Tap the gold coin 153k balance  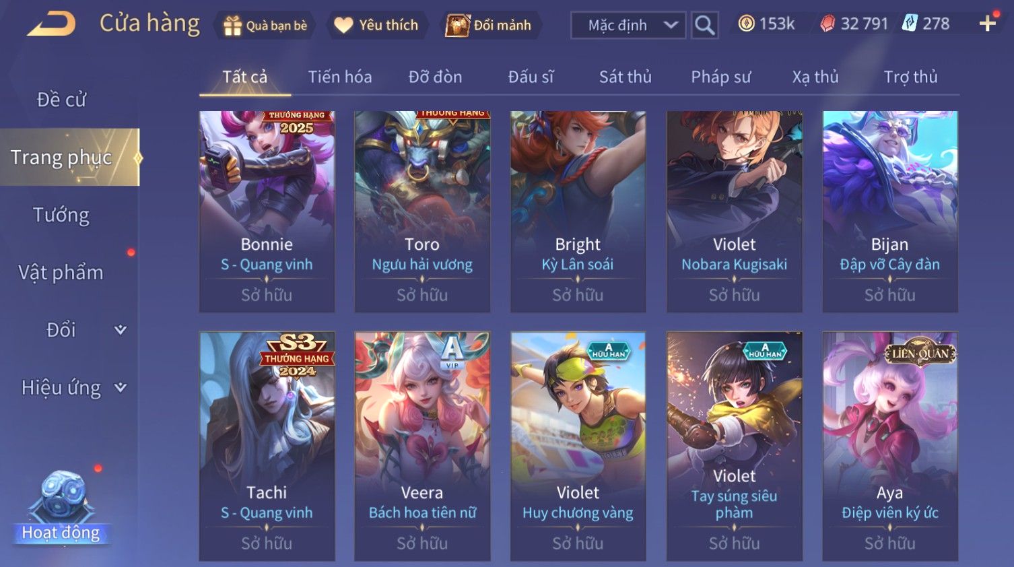pos(766,24)
